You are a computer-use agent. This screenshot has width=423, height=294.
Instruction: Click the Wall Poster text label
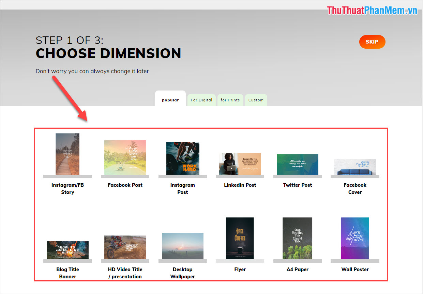point(355,269)
